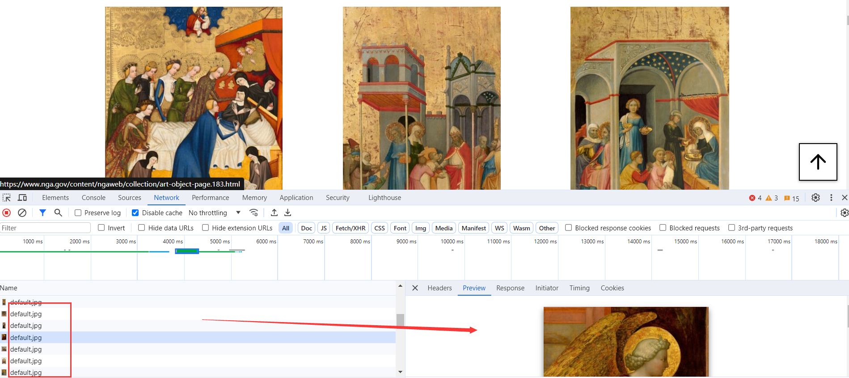The height and width of the screenshot is (378, 849).
Task: Switch to the Console tab
Action: pos(93,198)
